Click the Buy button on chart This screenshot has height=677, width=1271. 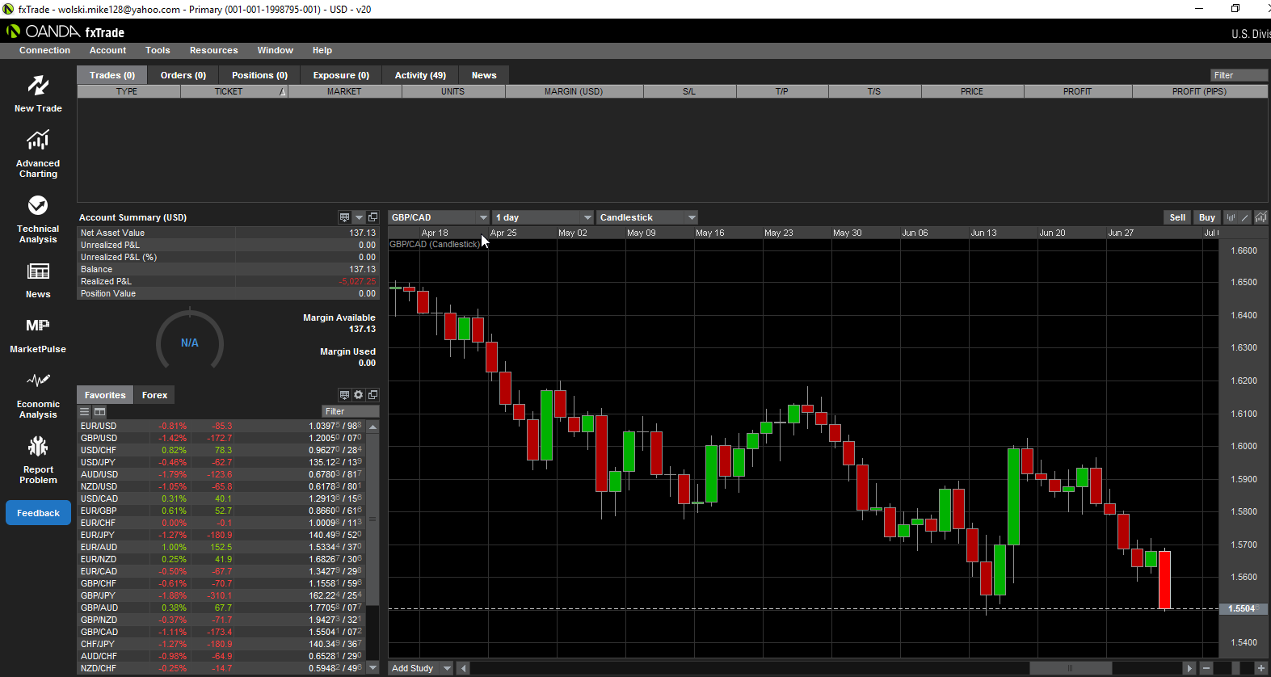[1206, 217]
